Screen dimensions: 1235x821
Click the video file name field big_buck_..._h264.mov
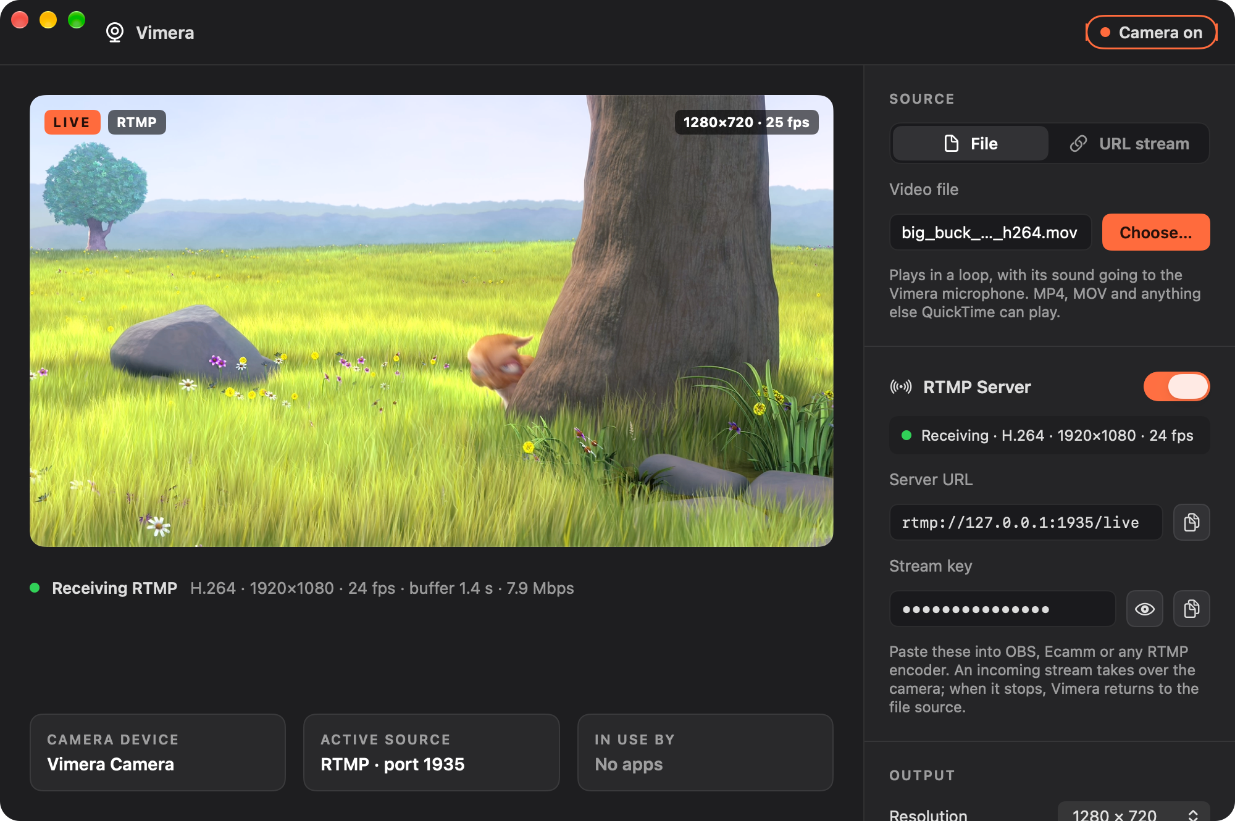[990, 232]
